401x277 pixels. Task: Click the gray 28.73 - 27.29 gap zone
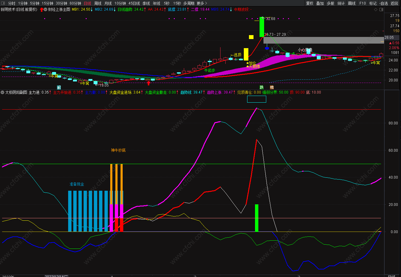[x=323, y=40]
